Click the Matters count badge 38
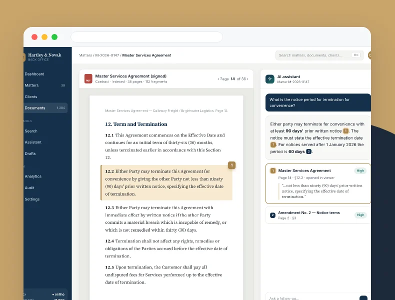395x300 pixels. tap(63, 85)
